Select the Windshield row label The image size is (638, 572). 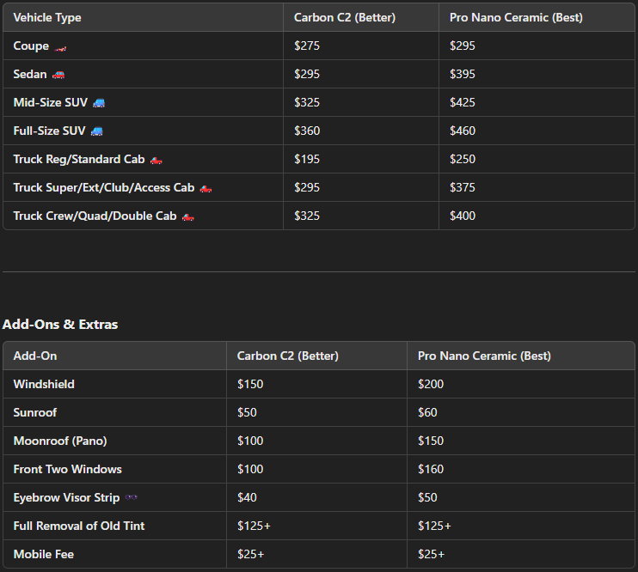point(44,384)
